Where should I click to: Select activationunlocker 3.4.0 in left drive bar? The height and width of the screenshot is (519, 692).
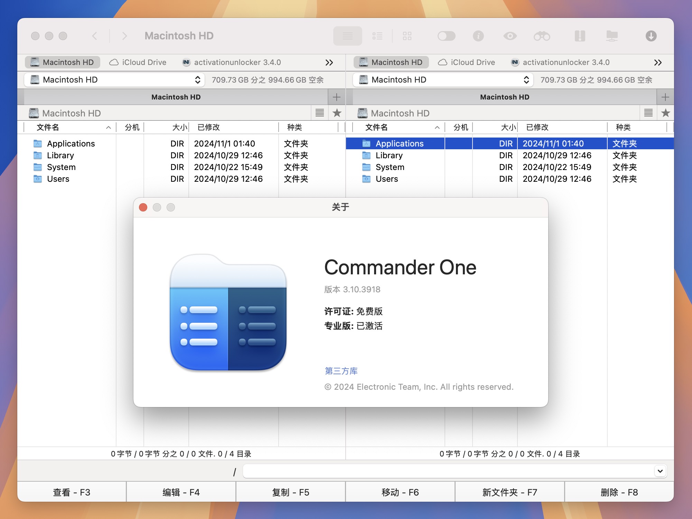click(x=231, y=62)
